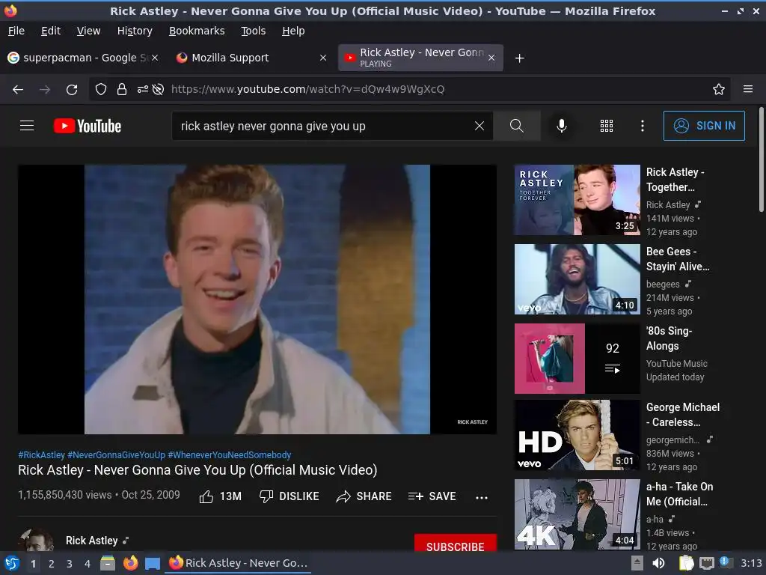Open volume control in system tray
This screenshot has height=575, width=766.
pos(658,563)
